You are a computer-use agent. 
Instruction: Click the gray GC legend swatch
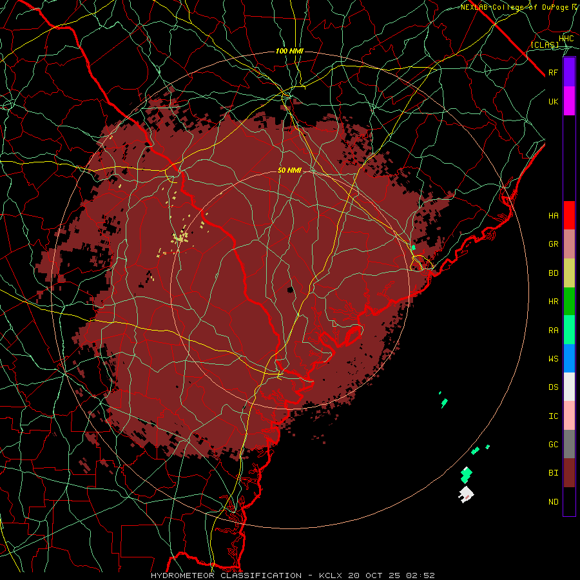pyautogui.click(x=569, y=444)
